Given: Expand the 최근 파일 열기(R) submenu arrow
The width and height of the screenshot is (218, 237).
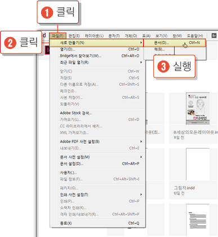Looking at the screenshot, I should tap(141, 62).
